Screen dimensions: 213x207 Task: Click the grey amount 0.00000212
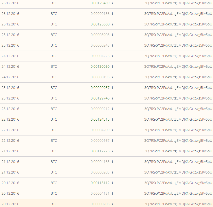100,109
